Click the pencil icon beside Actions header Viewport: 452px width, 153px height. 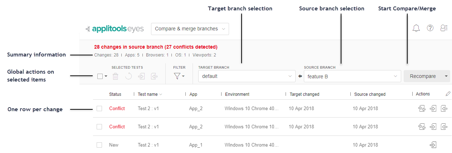[x=448, y=94]
